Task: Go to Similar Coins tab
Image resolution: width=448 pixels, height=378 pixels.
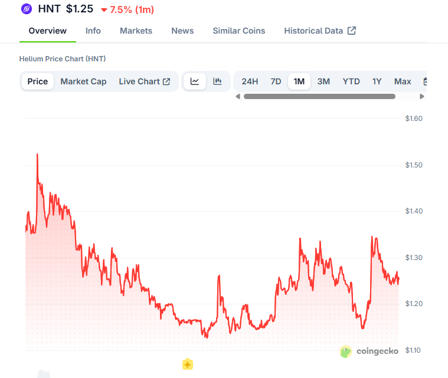Action: (x=239, y=31)
